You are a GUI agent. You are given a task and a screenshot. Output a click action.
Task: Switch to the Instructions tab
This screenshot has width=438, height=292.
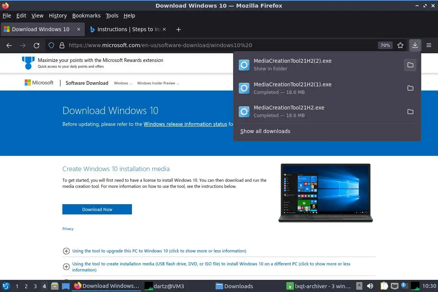(x=127, y=29)
